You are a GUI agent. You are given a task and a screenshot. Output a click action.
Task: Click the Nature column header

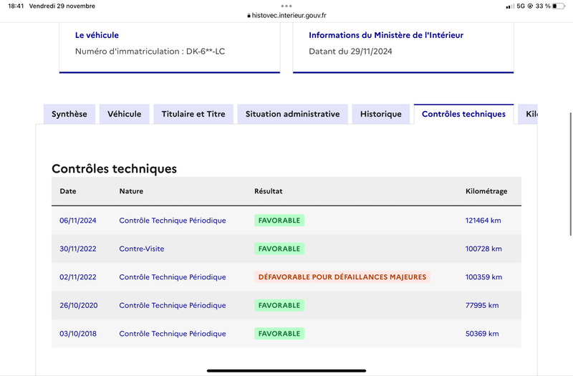point(131,191)
